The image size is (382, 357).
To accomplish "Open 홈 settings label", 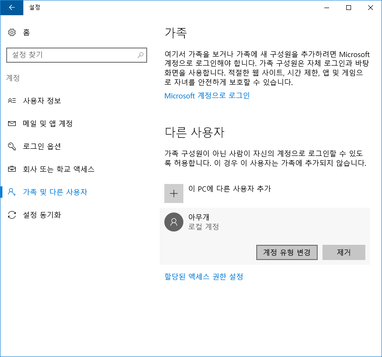I will [x=26, y=32].
